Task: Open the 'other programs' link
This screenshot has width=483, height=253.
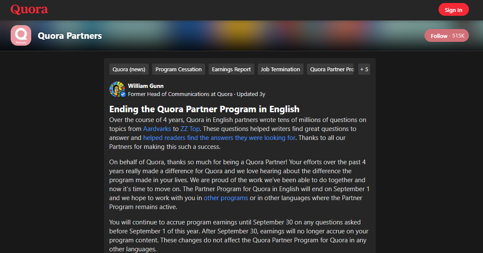Action: [226, 198]
